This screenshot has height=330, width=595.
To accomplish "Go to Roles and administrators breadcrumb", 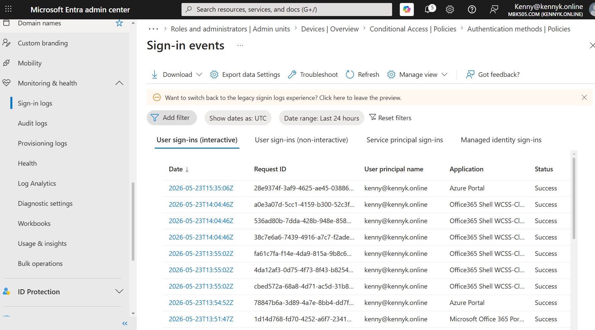I will (x=230, y=29).
